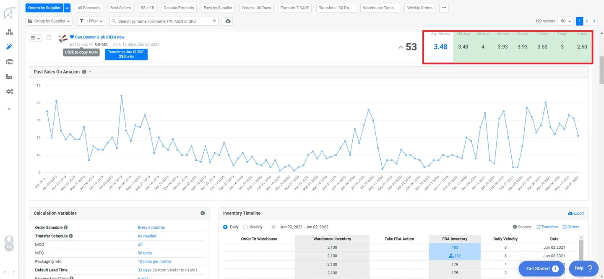Click the blue heart favorite icon
This screenshot has width=604, height=279.
pyautogui.click(x=72, y=37)
